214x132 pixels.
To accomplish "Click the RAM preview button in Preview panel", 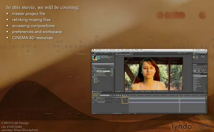I will click(206, 66).
